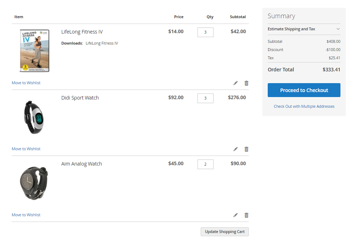Open the Aim Analog Watch title link
354x238 pixels.
82,164
